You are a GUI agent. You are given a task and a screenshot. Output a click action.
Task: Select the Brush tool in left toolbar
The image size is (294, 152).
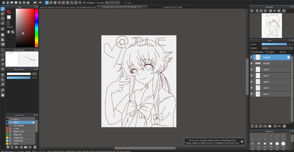tap(3, 9)
